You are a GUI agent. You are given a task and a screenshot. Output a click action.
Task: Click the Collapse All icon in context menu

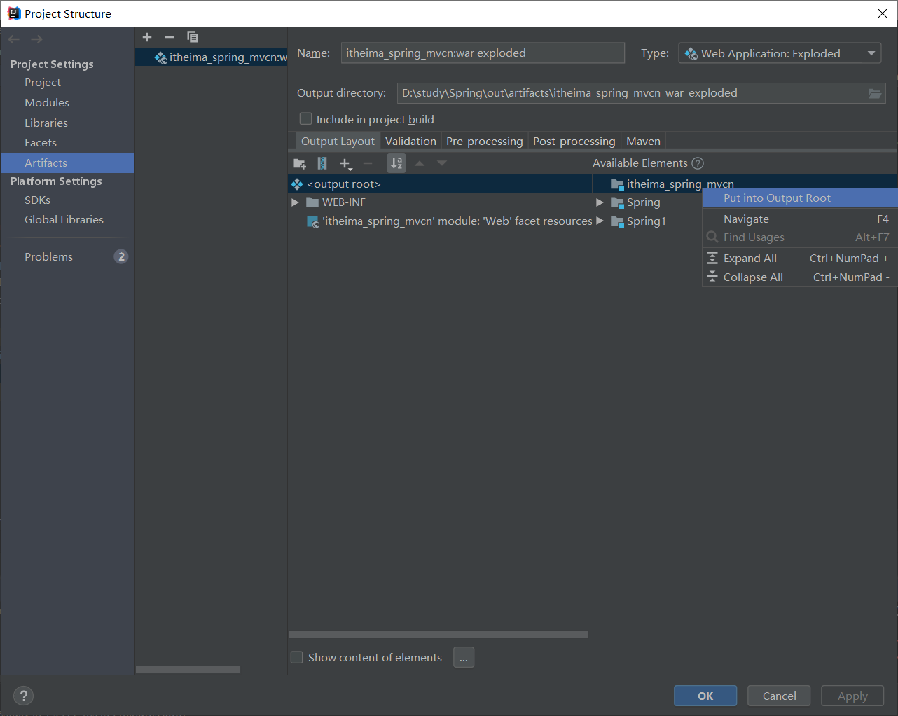point(712,277)
